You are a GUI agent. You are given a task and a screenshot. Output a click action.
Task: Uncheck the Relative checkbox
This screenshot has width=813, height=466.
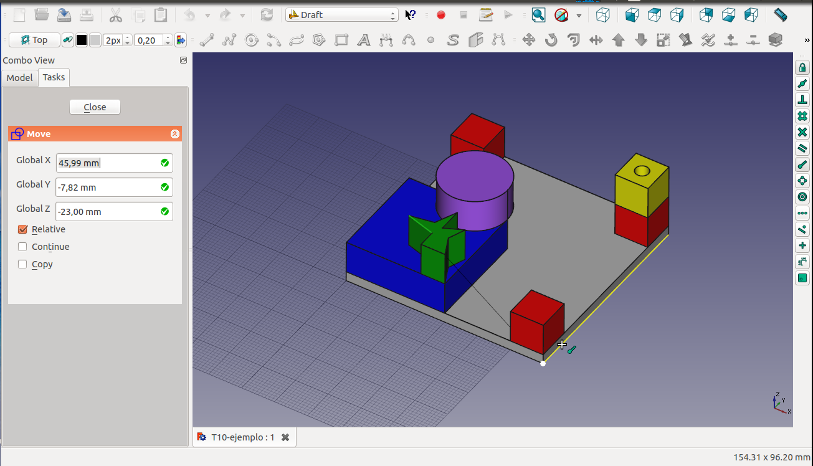(23, 229)
